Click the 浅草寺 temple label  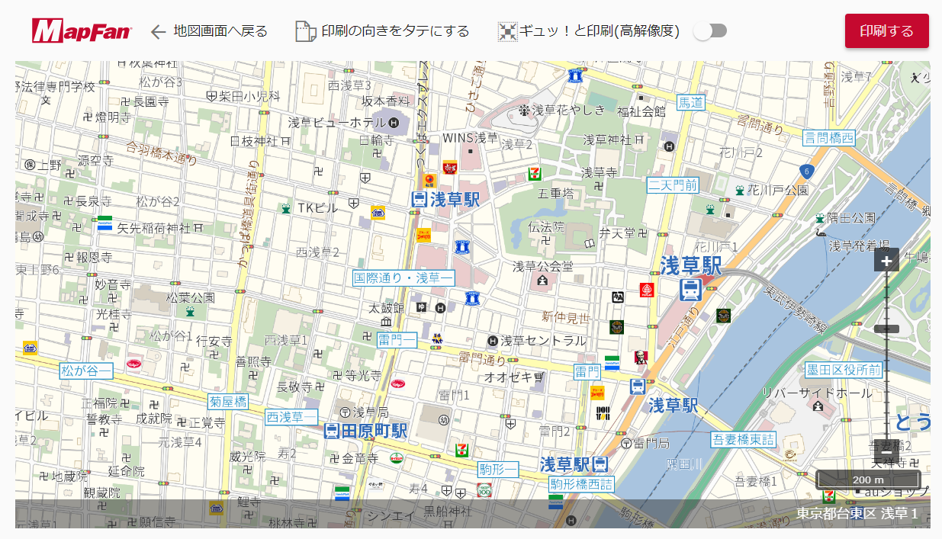[x=599, y=172]
